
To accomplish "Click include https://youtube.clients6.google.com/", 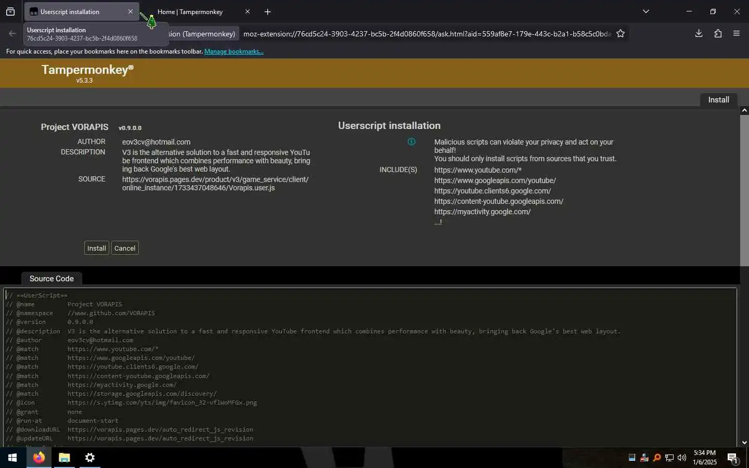I will point(493,191).
